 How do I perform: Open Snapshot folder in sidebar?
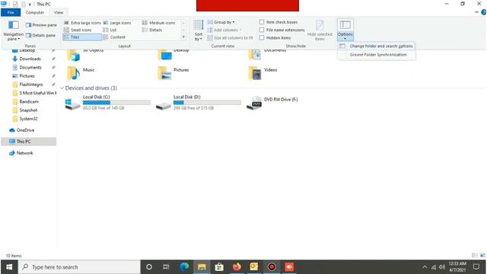click(x=28, y=110)
